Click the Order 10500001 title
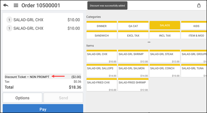This screenshot has width=207, height=113. pyautogui.click(x=41, y=5)
